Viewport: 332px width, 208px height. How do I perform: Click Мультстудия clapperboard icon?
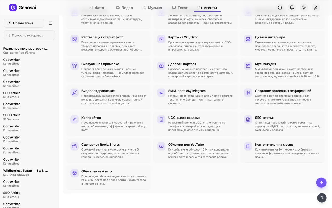pyautogui.click(x=248, y=66)
